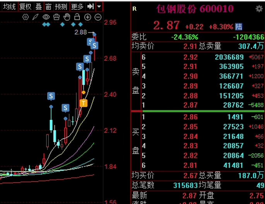265x204 pixels.
Task: Open the 复权 adjustment menu
Action: (x=26, y=7)
